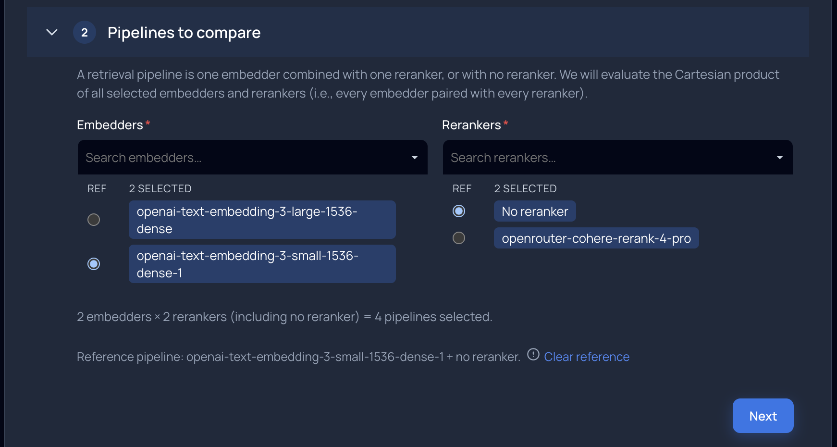Viewport: 837px width, 447px height.
Task: Focus the Search rerankers input field
Action: [617, 157]
